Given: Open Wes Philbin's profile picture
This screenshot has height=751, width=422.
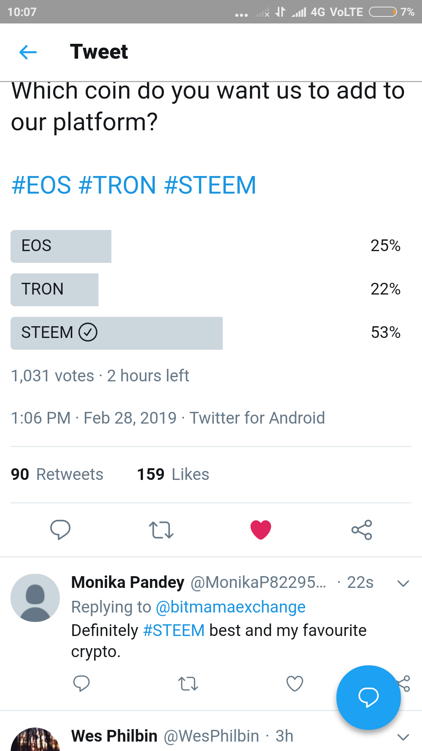Looking at the screenshot, I should (x=35, y=741).
